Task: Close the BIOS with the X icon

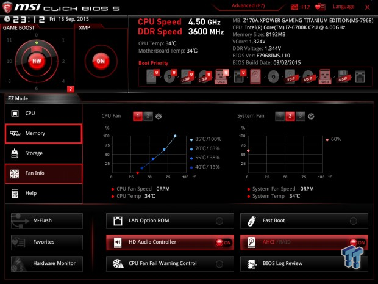Action: click(368, 7)
